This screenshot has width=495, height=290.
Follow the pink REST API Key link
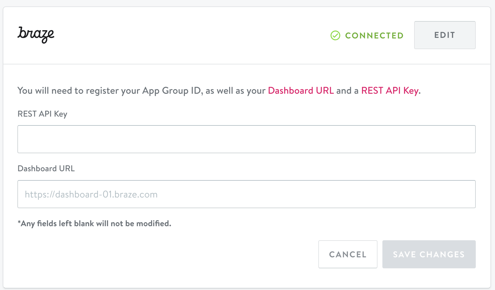point(390,91)
